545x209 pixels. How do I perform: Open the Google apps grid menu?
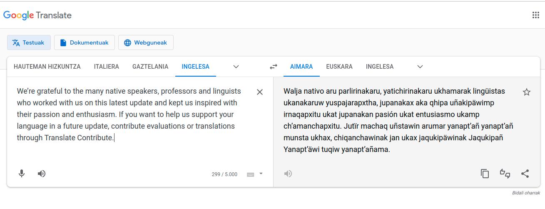tap(535, 15)
